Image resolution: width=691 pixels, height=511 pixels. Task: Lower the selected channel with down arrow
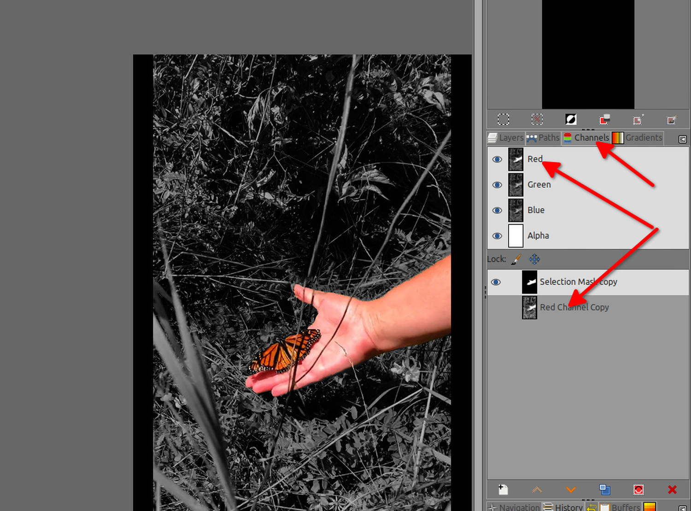pos(571,489)
